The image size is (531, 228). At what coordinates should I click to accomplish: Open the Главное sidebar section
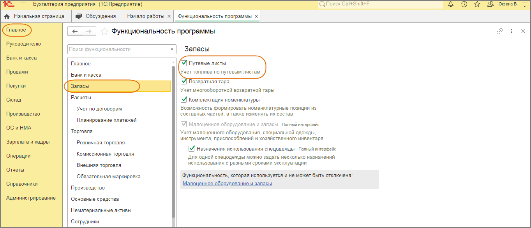[x=16, y=30]
